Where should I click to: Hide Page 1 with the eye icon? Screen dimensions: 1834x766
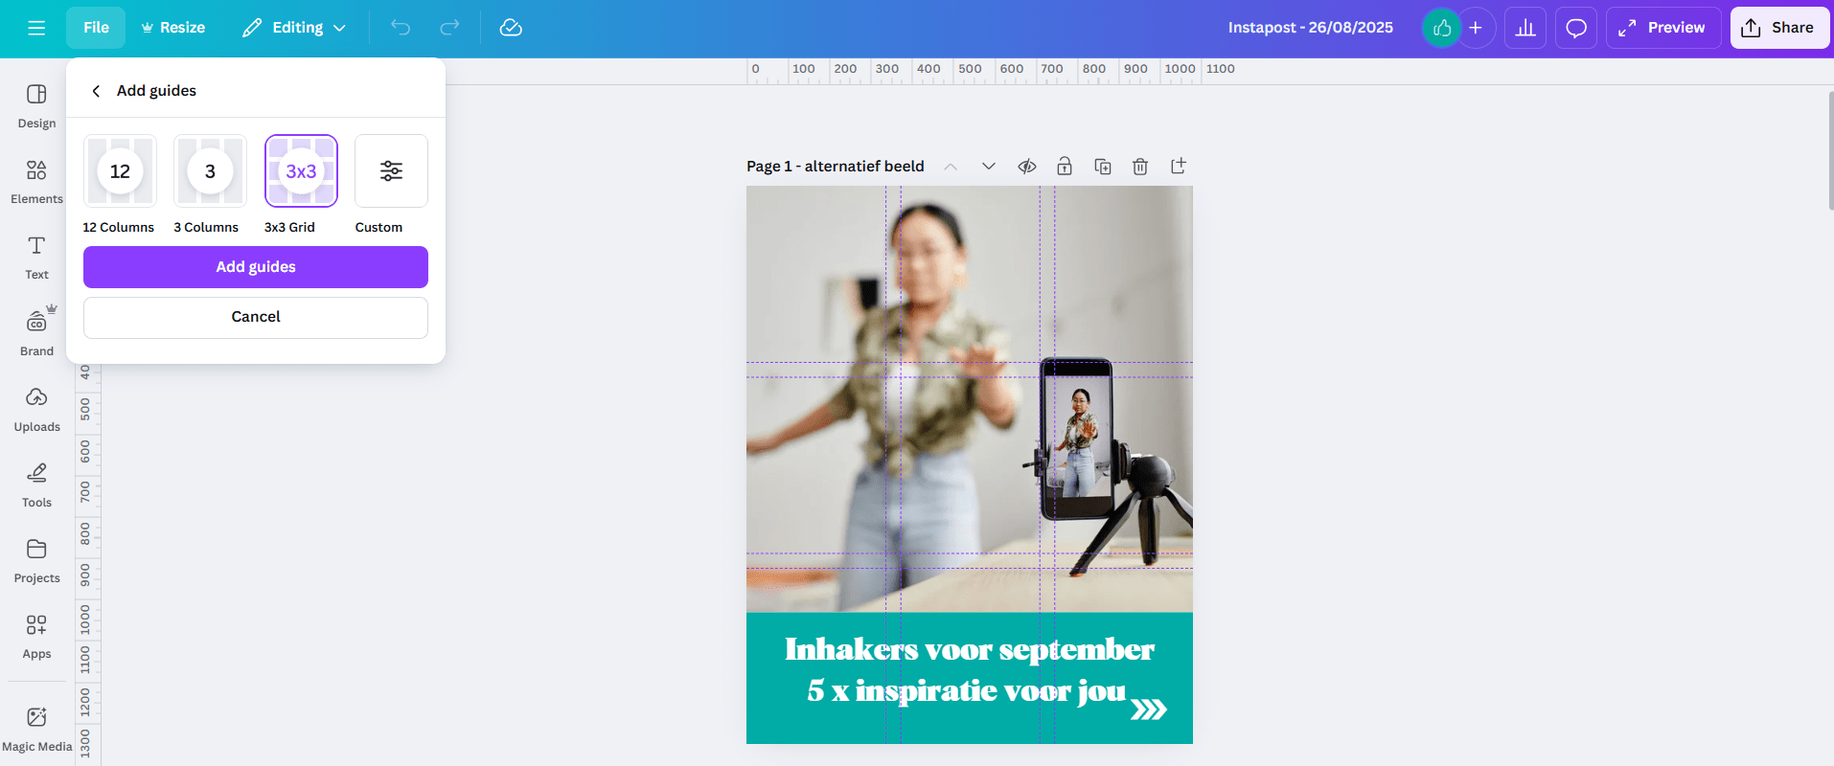pos(1027,167)
